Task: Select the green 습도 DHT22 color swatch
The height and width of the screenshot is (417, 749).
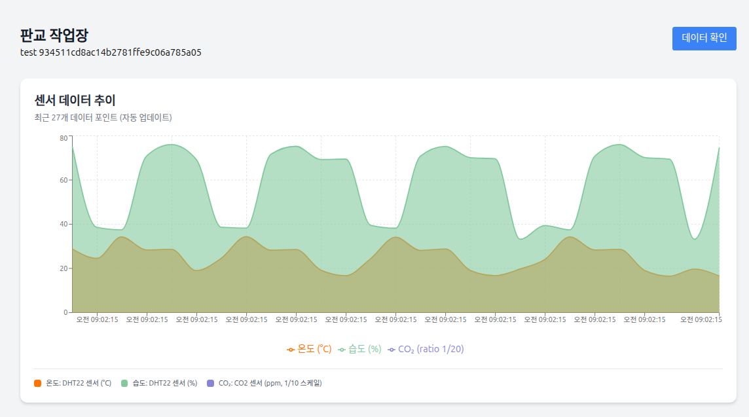Action: 124,383
